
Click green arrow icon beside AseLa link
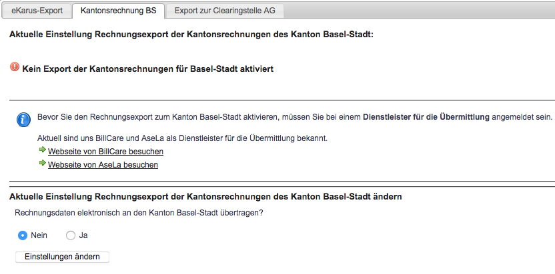(43, 164)
